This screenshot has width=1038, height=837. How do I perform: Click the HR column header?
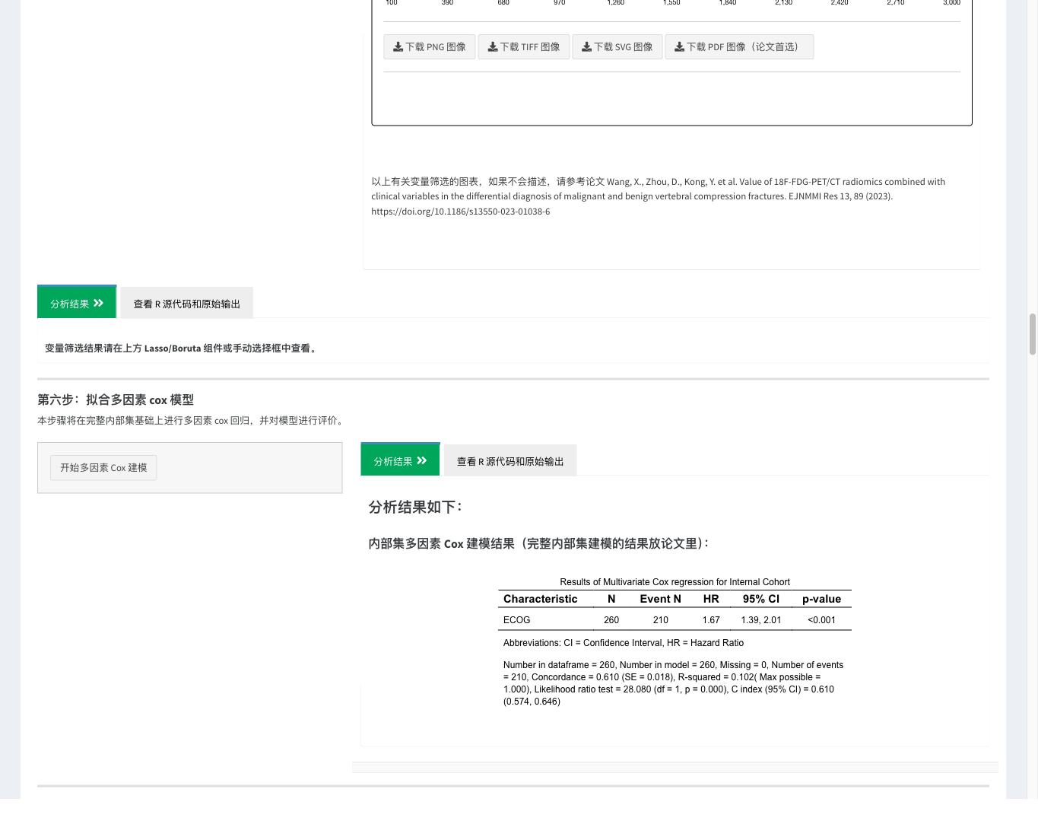pyautogui.click(x=711, y=599)
